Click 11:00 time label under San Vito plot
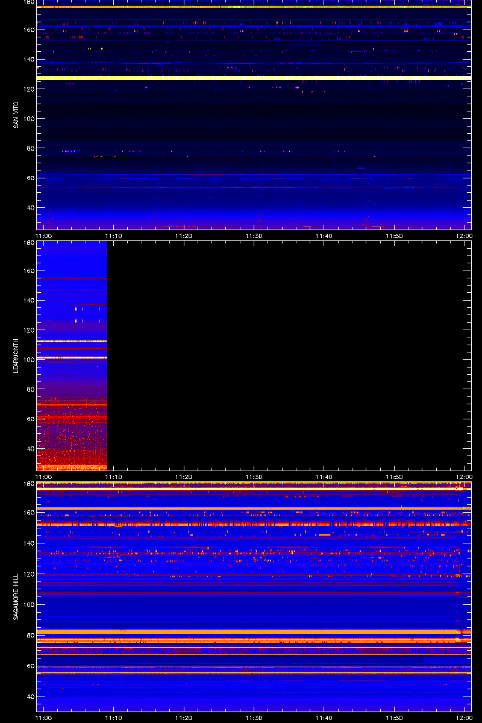482x723 pixels. pos(44,236)
